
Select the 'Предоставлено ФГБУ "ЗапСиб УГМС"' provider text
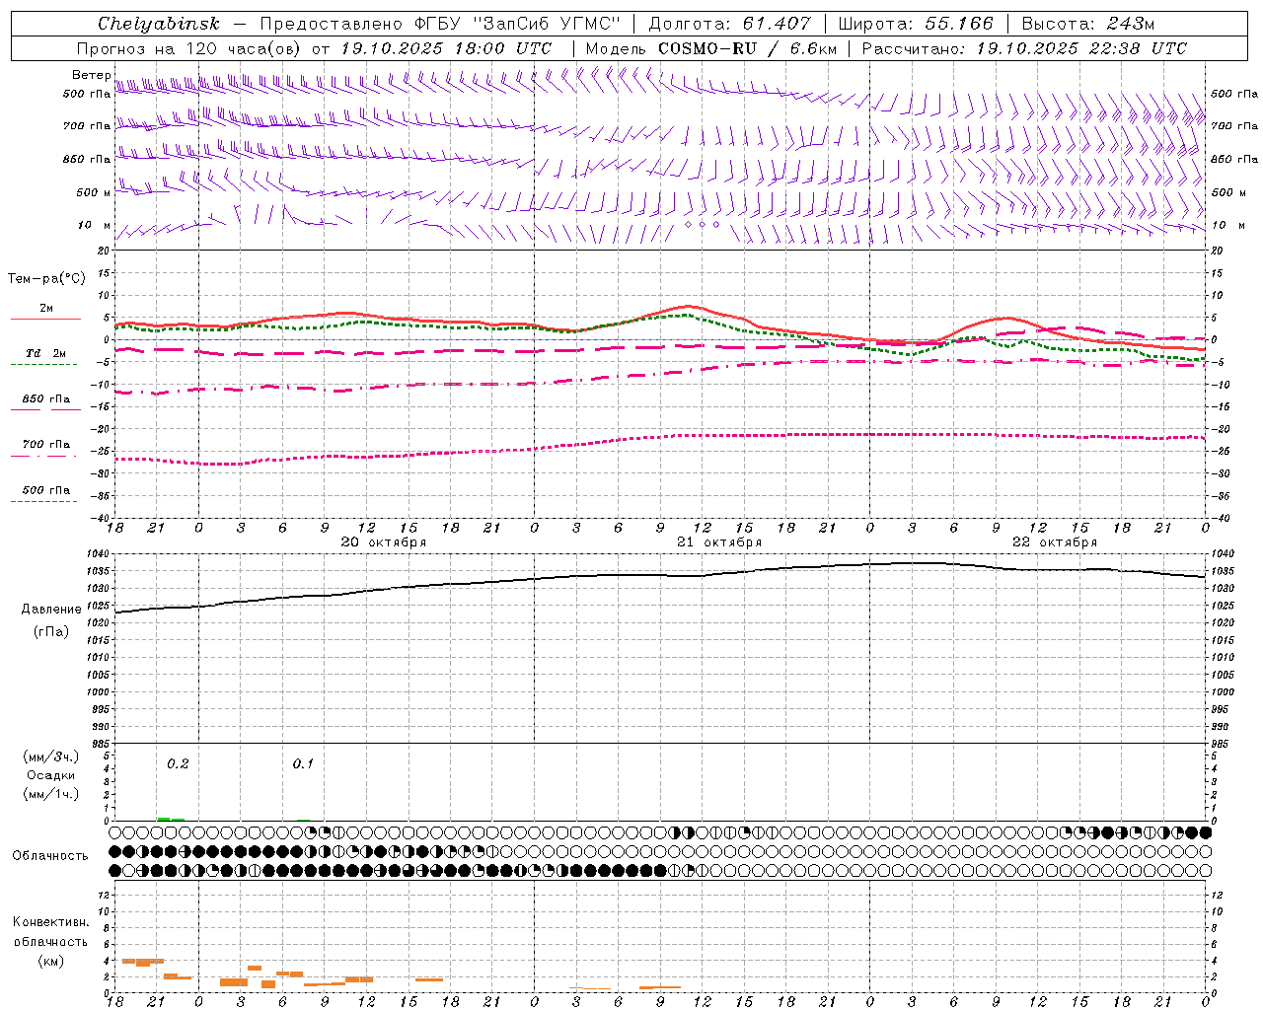pyautogui.click(x=440, y=24)
